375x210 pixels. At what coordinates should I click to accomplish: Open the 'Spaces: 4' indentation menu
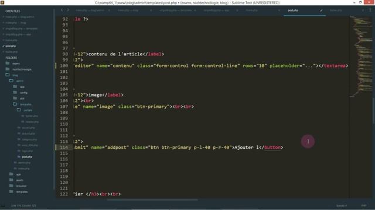click(342, 205)
